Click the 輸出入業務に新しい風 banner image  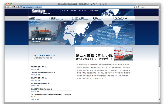[103, 54]
